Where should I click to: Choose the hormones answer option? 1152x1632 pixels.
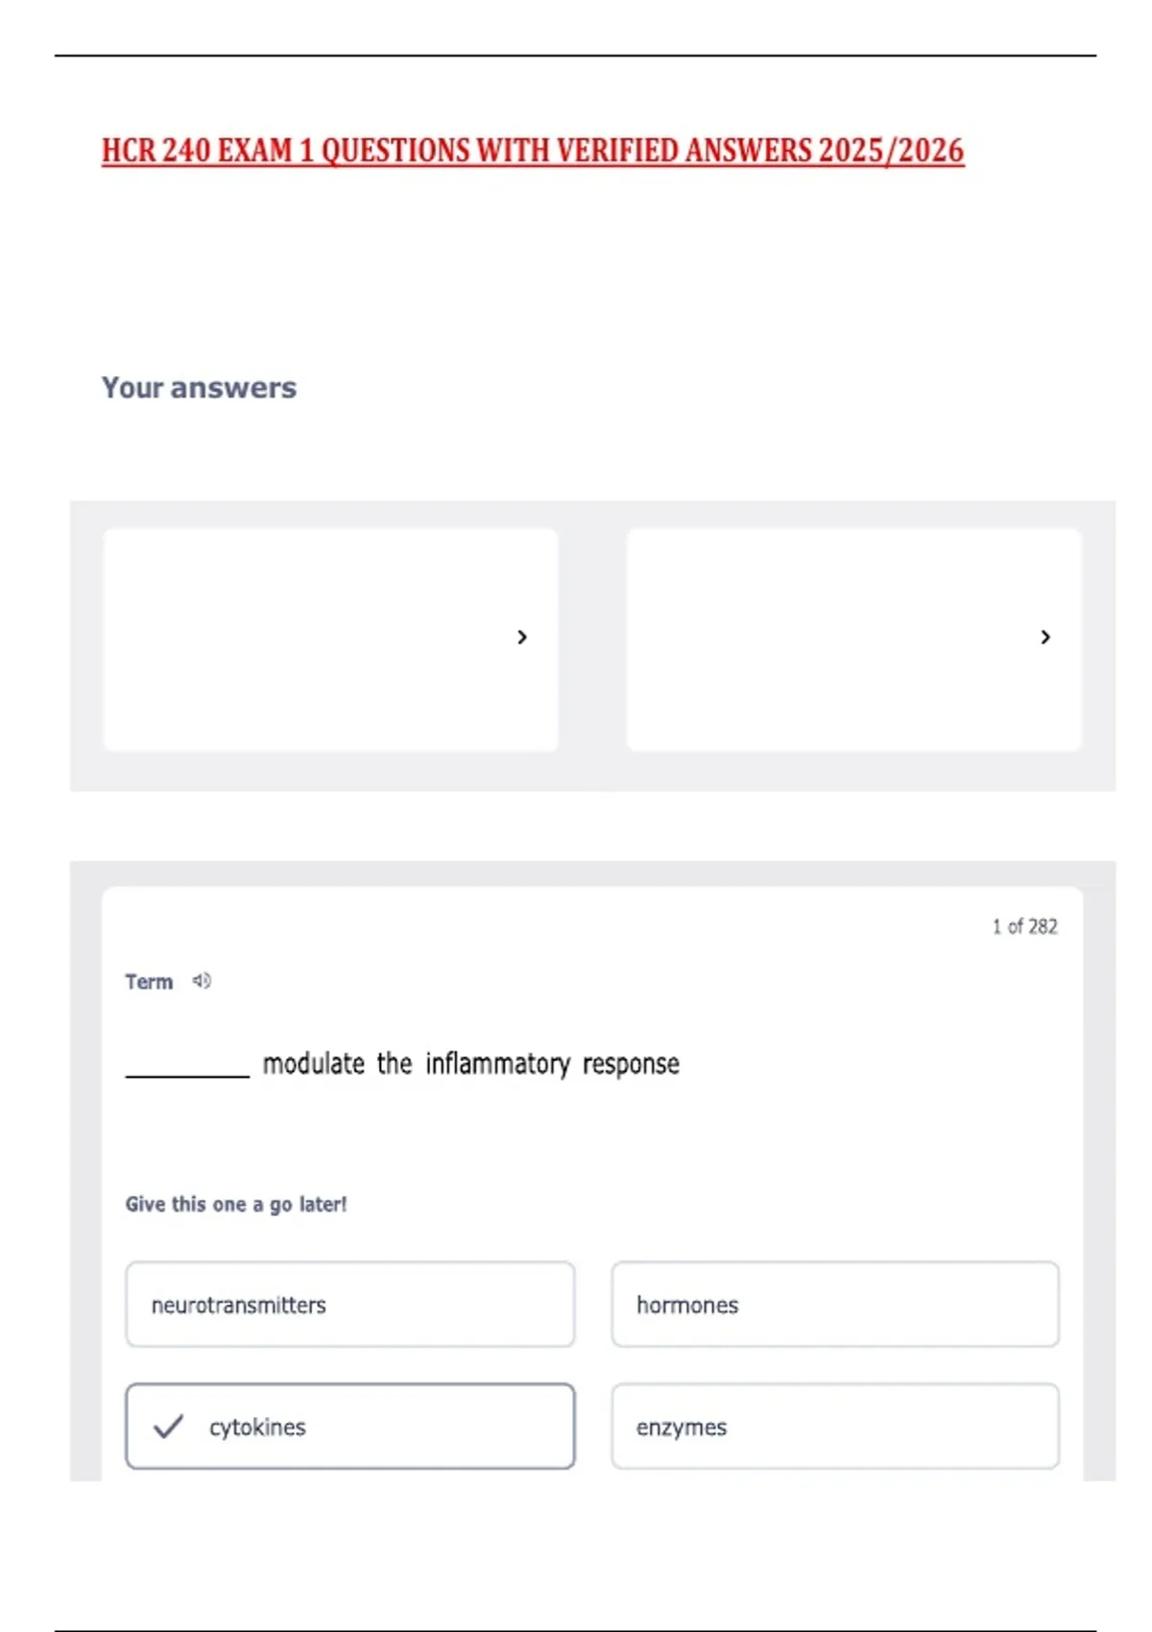(x=835, y=1305)
